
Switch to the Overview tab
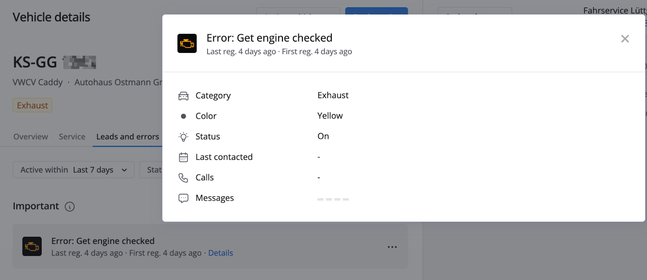coord(31,137)
